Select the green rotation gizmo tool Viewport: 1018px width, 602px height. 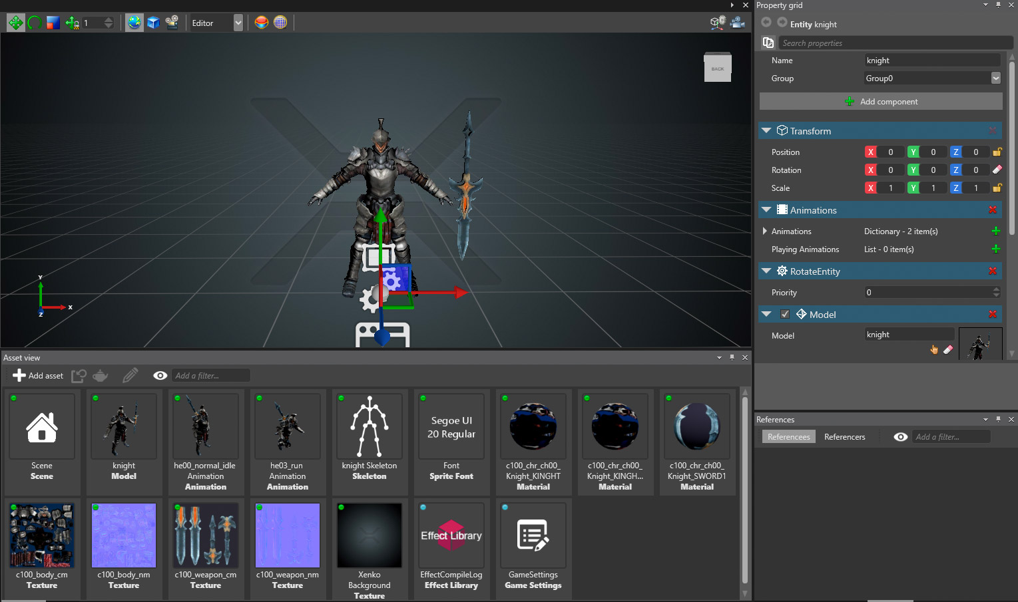pyautogui.click(x=35, y=23)
